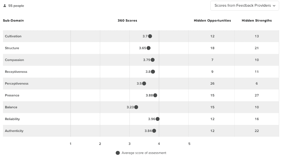Image resolution: width=291 pixels, height=160 pixels.
Task: Select the Balance row label
Action: pyautogui.click(x=11, y=107)
